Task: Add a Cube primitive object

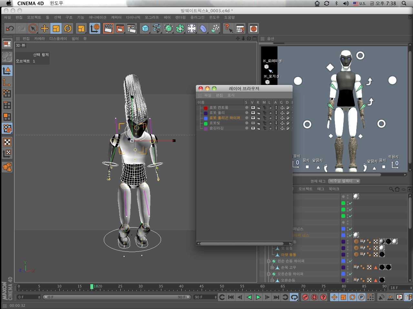Action: (x=145, y=28)
